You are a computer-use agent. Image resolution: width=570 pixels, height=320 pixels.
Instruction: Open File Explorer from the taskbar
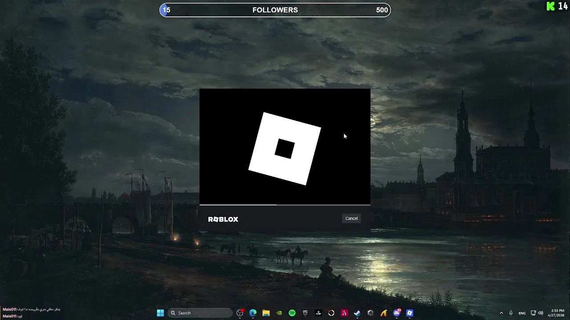click(266, 313)
